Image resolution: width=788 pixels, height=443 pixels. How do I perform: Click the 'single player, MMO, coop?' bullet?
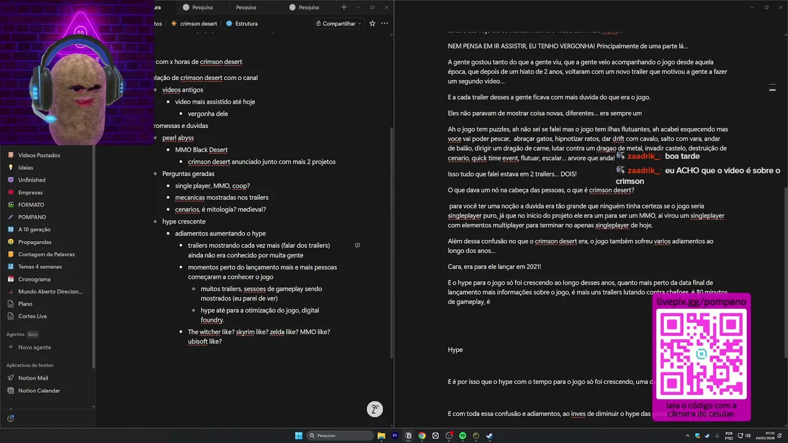pos(212,186)
